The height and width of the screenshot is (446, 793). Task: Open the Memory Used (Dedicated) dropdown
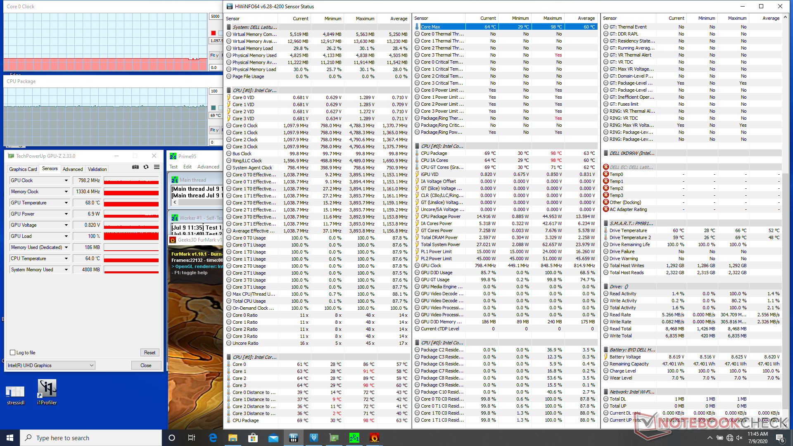[66, 247]
